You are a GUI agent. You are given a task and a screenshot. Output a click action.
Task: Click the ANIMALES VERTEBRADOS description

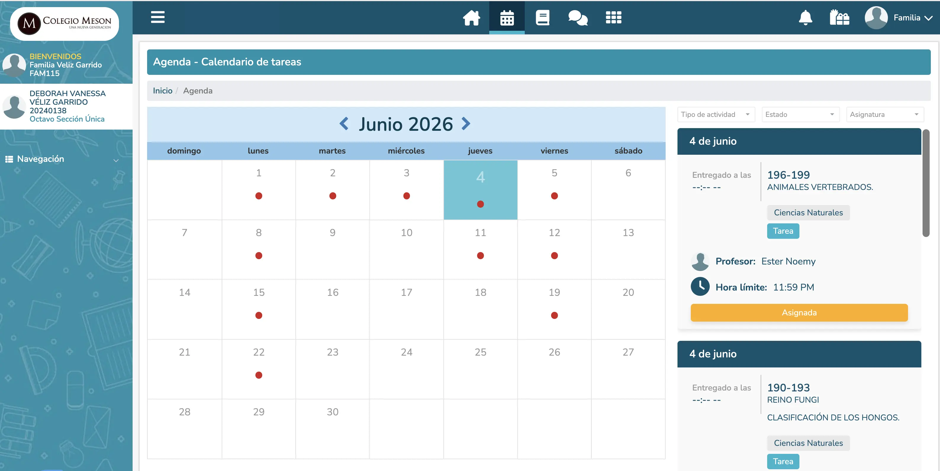click(x=820, y=187)
